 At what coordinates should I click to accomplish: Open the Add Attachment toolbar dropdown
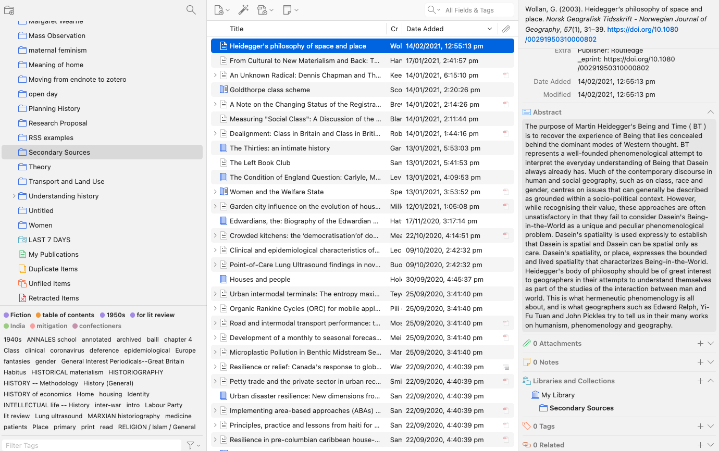[265, 10]
